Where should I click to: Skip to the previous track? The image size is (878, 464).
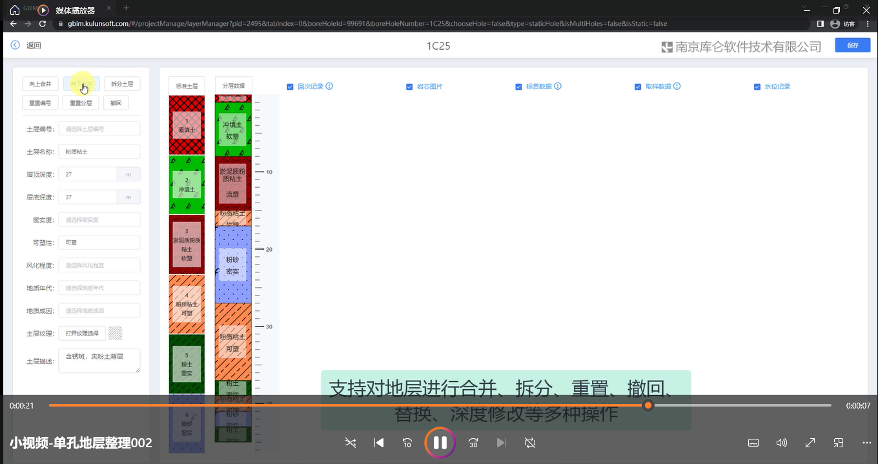[x=379, y=443]
